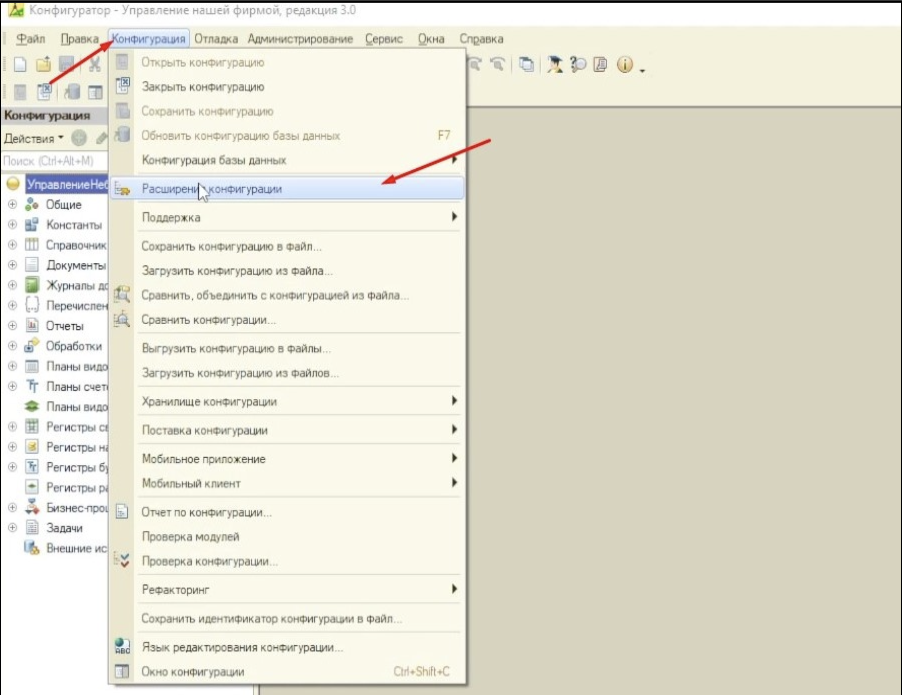This screenshot has height=695, width=902.
Task: Open the Справка menu
Action: [x=481, y=39]
